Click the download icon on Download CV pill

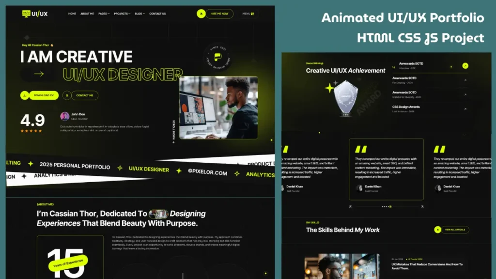25,95
